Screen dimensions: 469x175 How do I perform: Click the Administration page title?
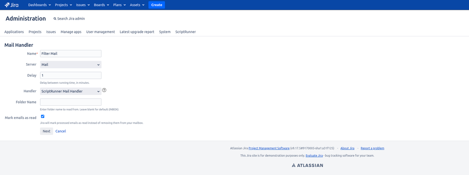pyautogui.click(x=26, y=18)
